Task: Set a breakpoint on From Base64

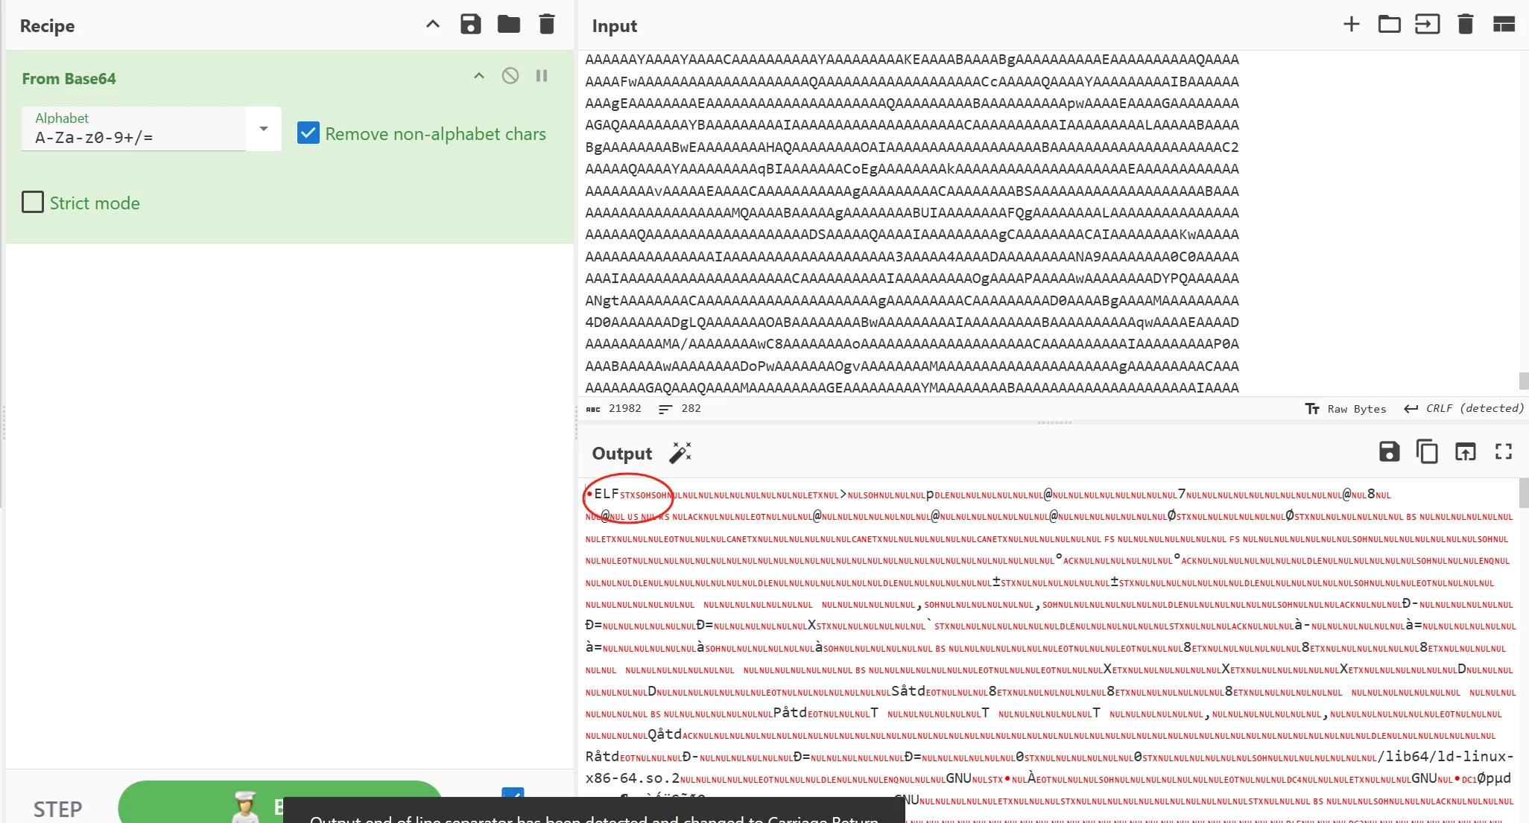Action: click(542, 76)
